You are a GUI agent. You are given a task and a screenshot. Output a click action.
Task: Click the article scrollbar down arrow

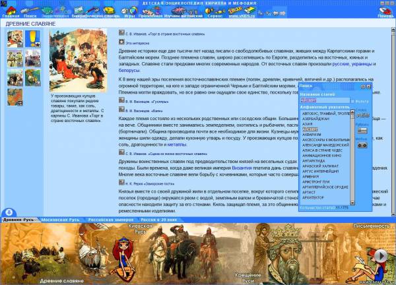[393, 214]
